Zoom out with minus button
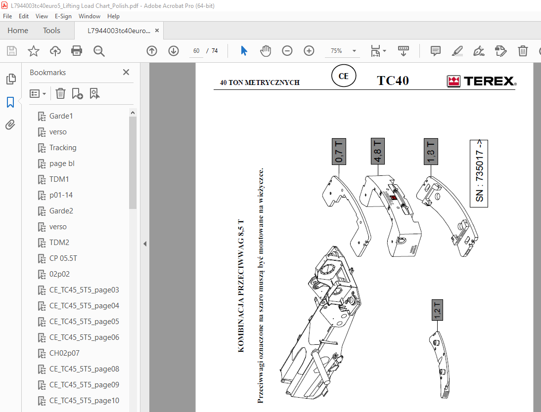The width and height of the screenshot is (541, 412). (x=287, y=51)
